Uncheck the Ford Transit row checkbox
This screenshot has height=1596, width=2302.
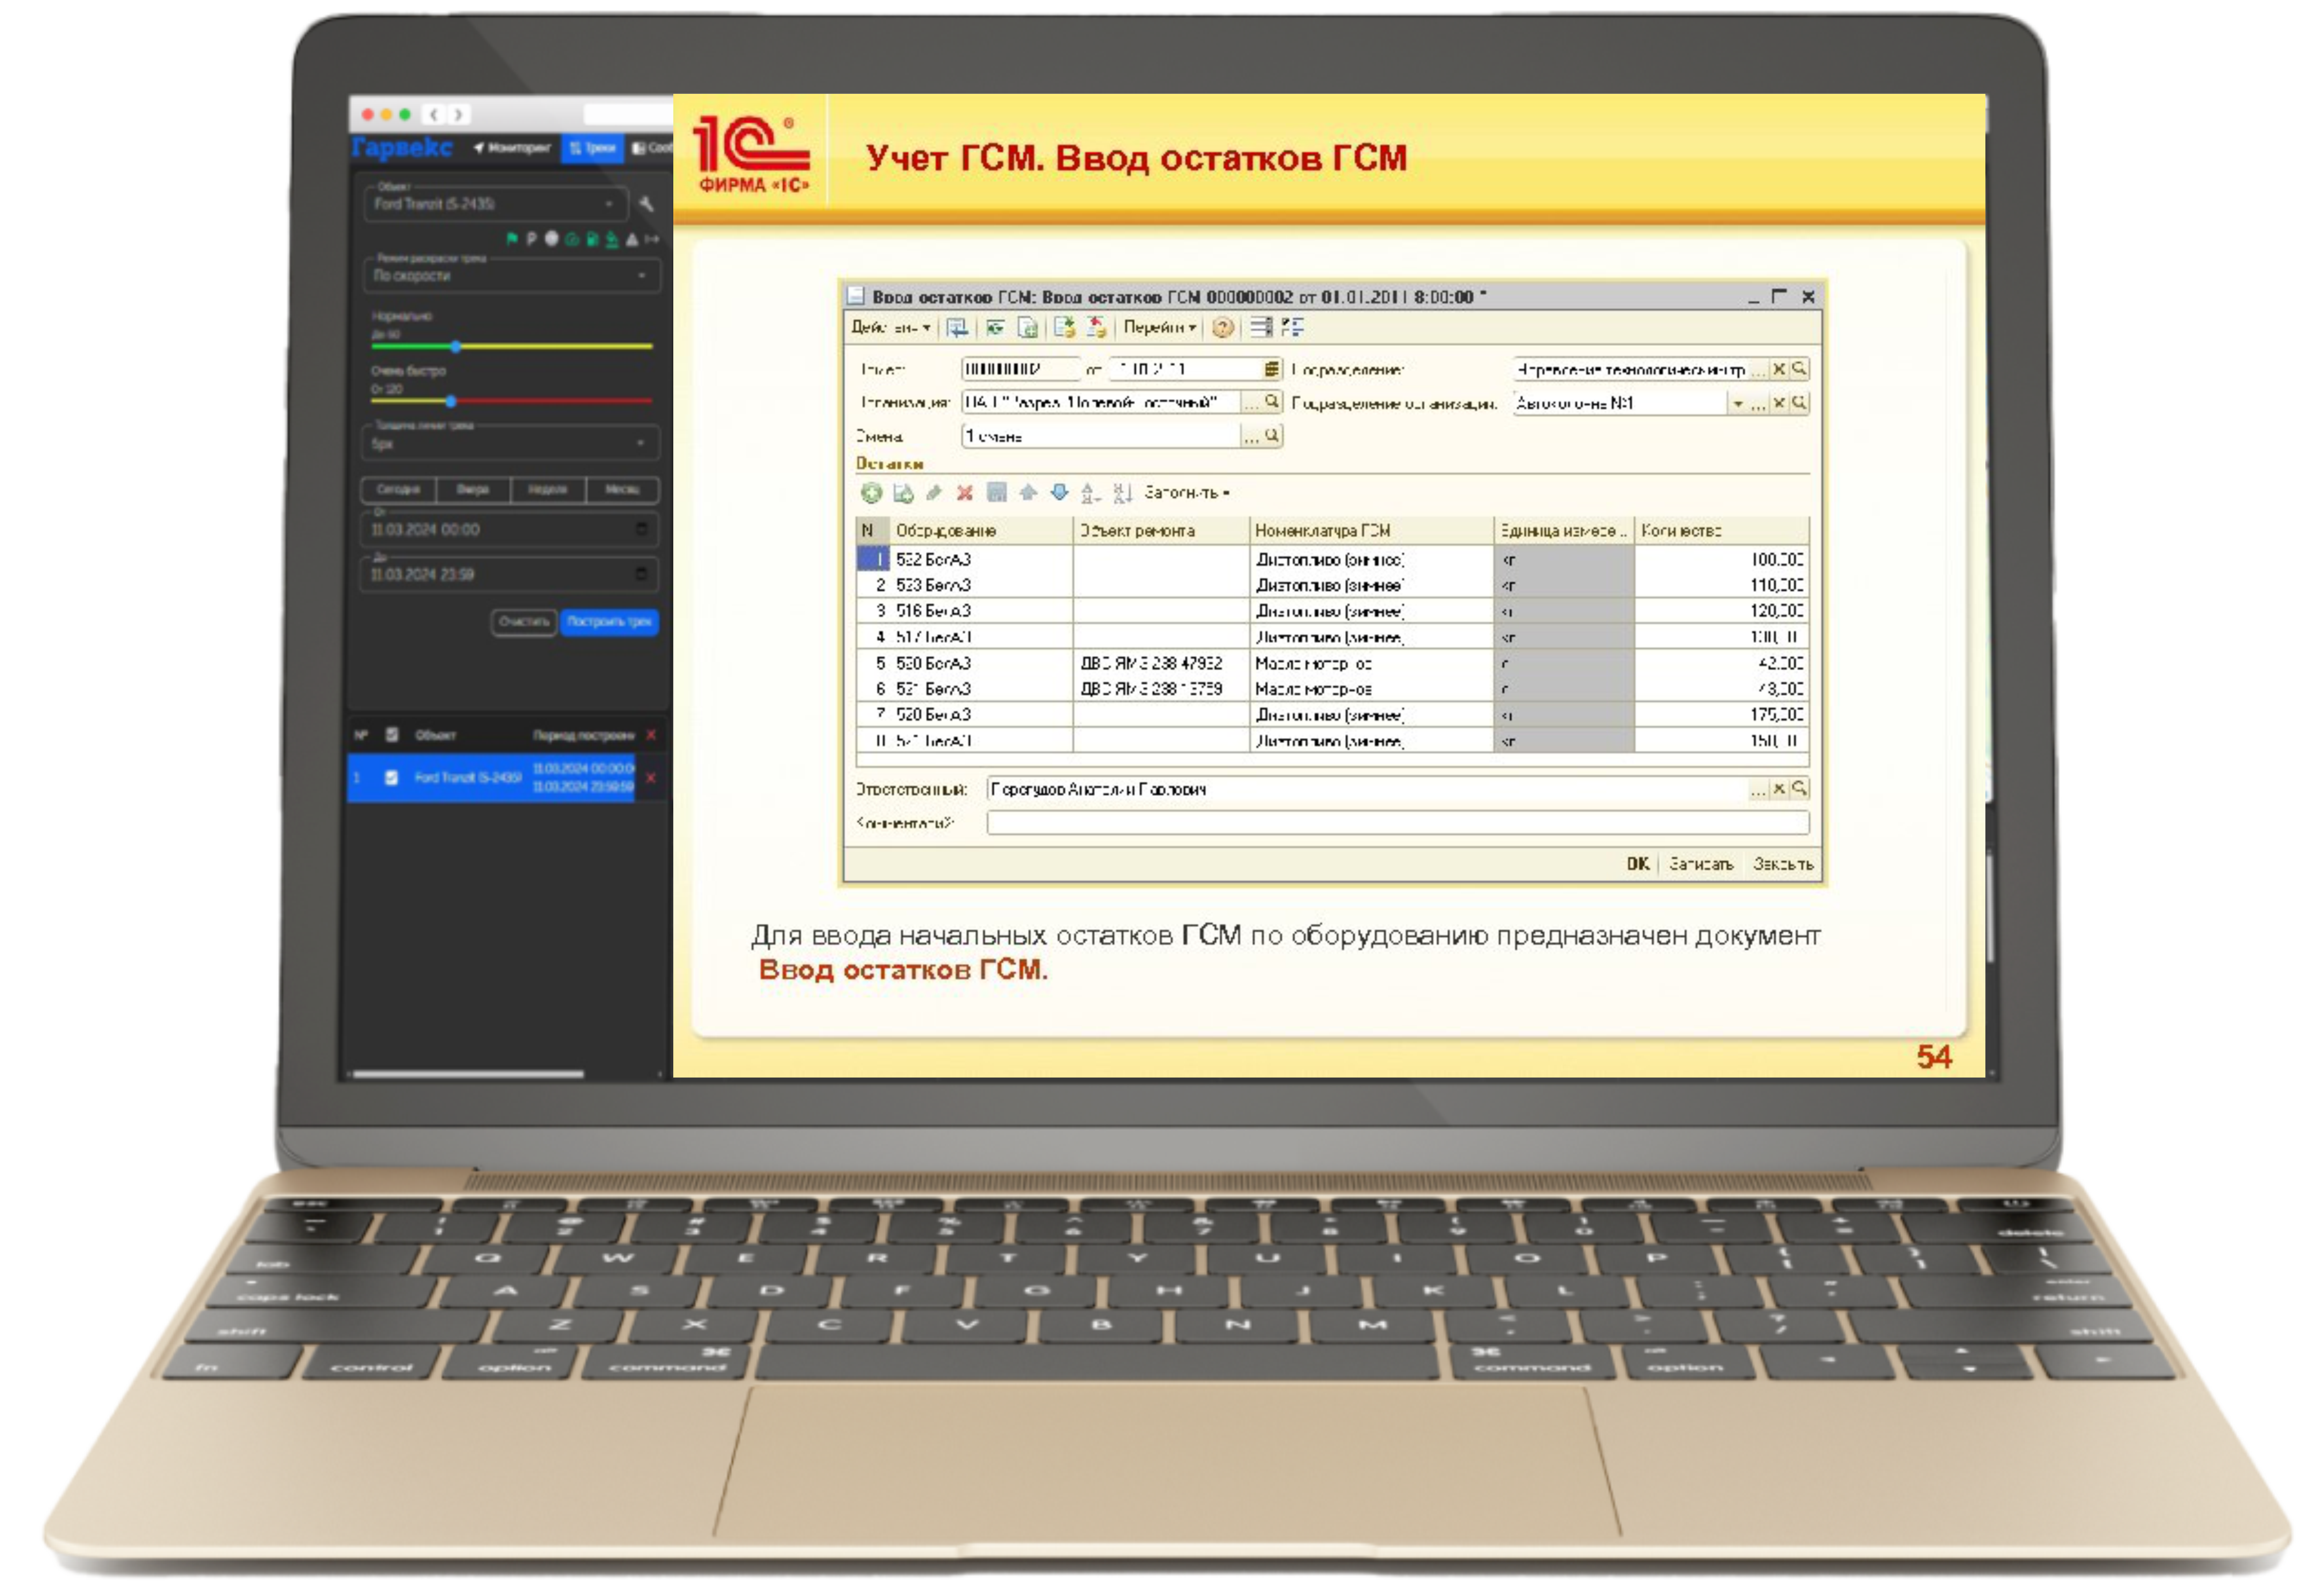point(391,777)
